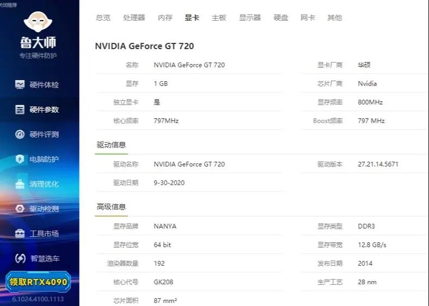The height and width of the screenshot is (306, 429).
Task: Click the 硬件体检 monitor icon
Action: (20, 84)
